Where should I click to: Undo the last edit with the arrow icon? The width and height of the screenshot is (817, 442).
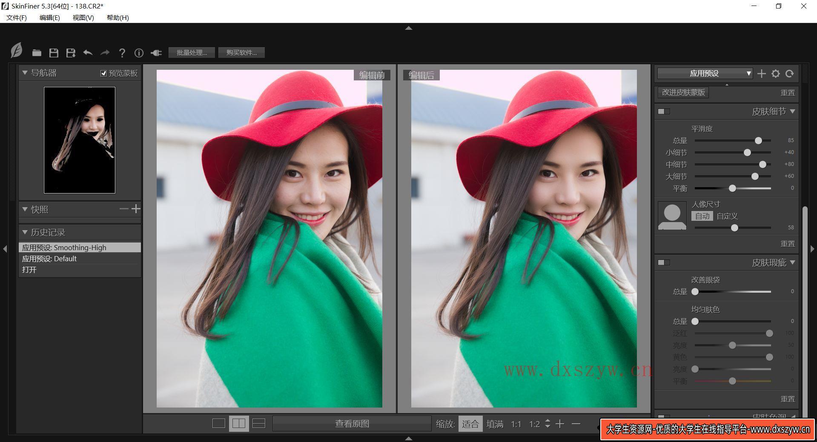pyautogui.click(x=88, y=53)
